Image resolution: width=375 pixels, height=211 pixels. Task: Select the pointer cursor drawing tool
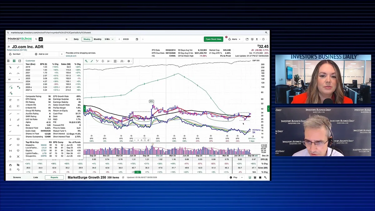click(x=10, y=68)
